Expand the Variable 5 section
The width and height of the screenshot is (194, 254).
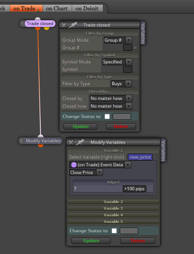(113, 222)
